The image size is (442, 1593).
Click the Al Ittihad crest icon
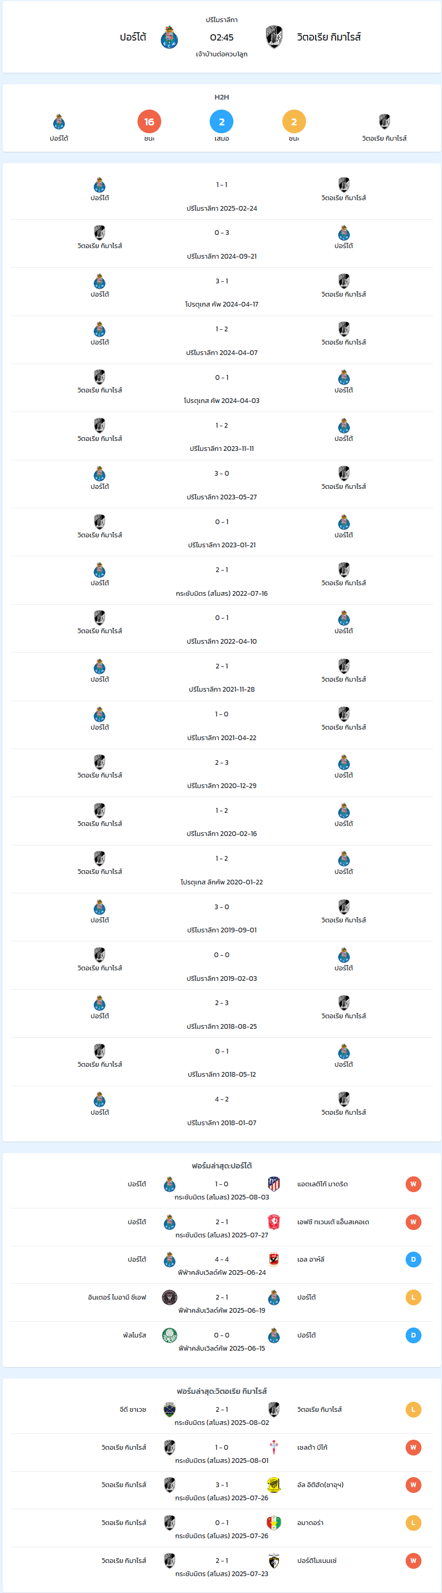tap(274, 1485)
